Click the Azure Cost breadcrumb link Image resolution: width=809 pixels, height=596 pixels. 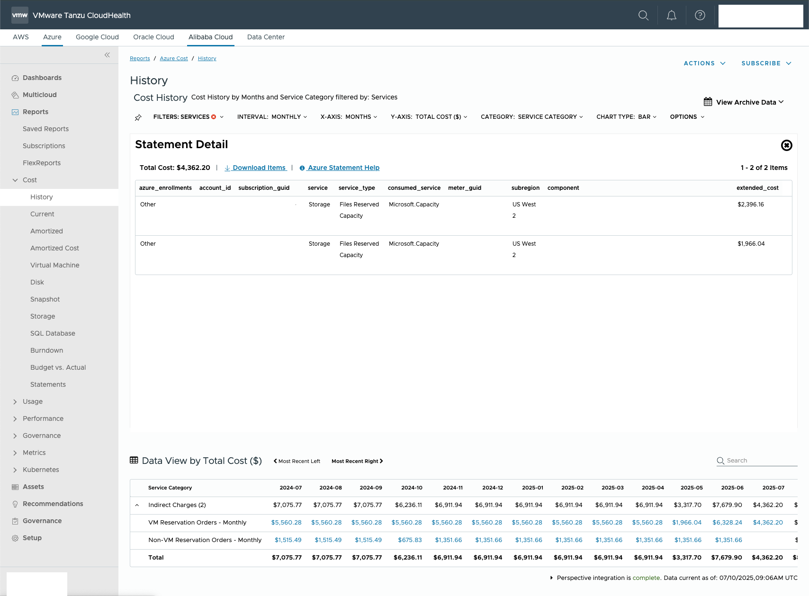[x=173, y=59]
